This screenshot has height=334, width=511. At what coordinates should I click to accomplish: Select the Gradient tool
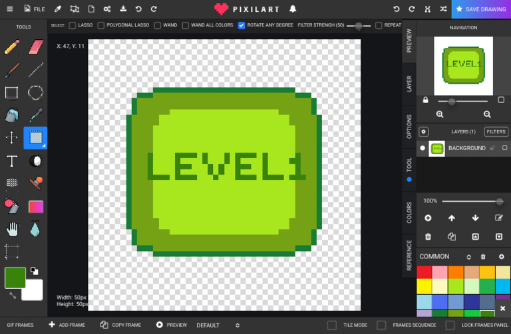(x=36, y=207)
